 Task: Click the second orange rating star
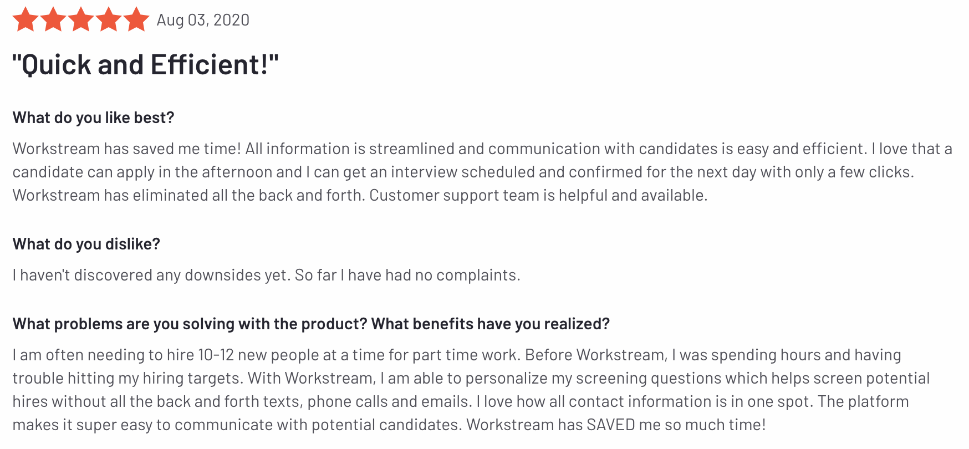point(53,20)
